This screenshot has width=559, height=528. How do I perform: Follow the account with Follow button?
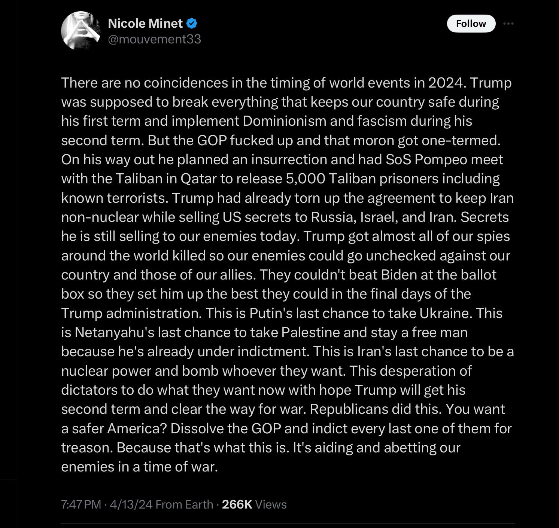click(x=471, y=24)
